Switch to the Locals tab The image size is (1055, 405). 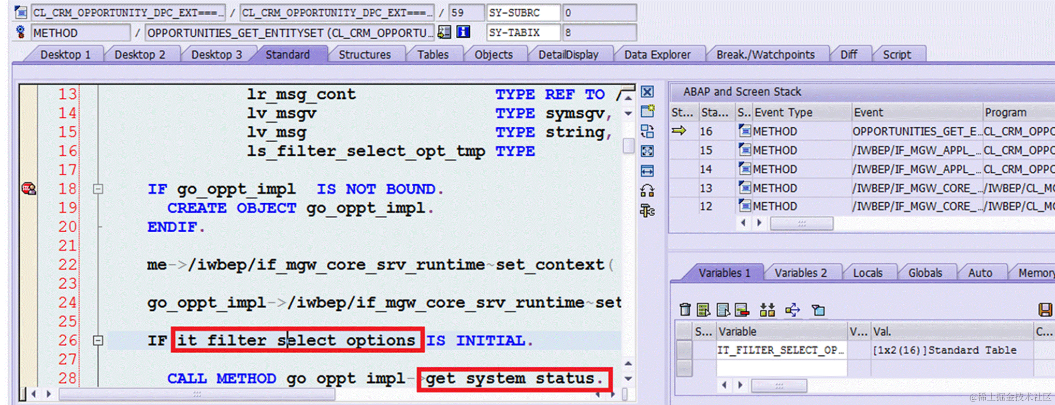[x=868, y=273]
